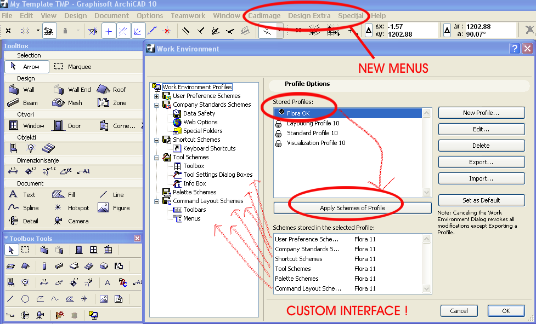
Task: Click the Export button
Action: coord(481,162)
